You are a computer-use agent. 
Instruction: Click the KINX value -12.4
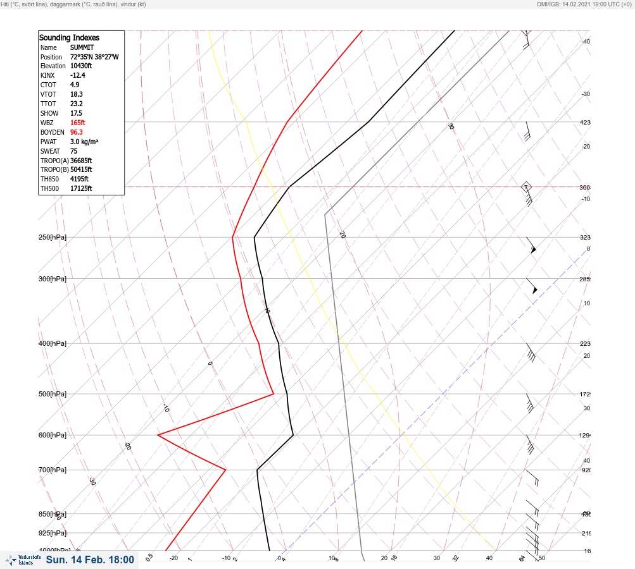(x=77, y=75)
